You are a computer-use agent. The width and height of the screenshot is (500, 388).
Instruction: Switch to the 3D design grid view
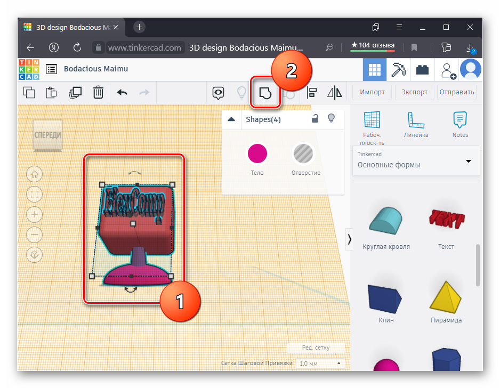[375, 69]
